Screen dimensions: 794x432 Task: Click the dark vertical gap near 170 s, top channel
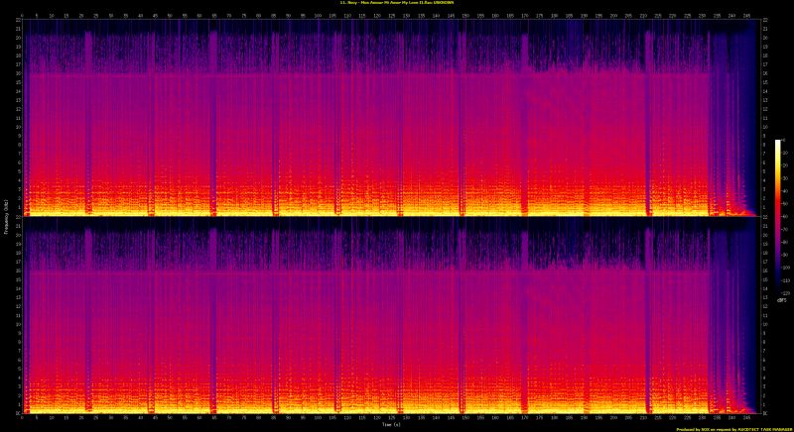click(x=525, y=119)
